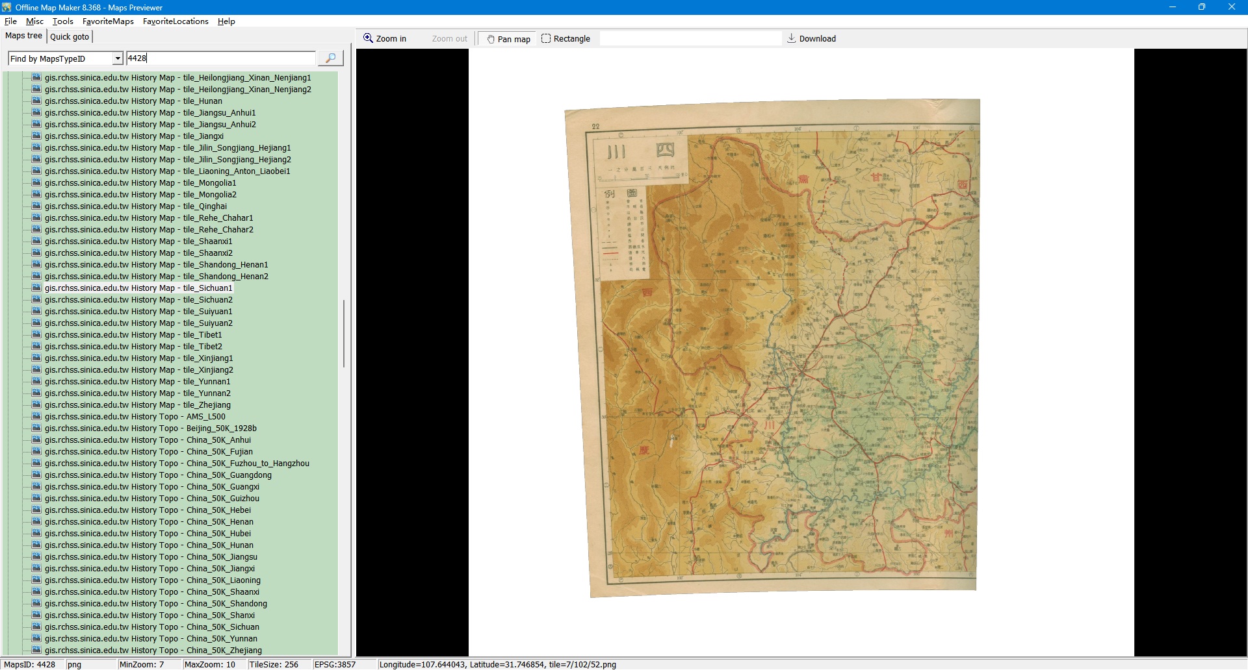Click the magnifier search button
Image resolution: width=1248 pixels, height=670 pixels.
[x=330, y=58]
